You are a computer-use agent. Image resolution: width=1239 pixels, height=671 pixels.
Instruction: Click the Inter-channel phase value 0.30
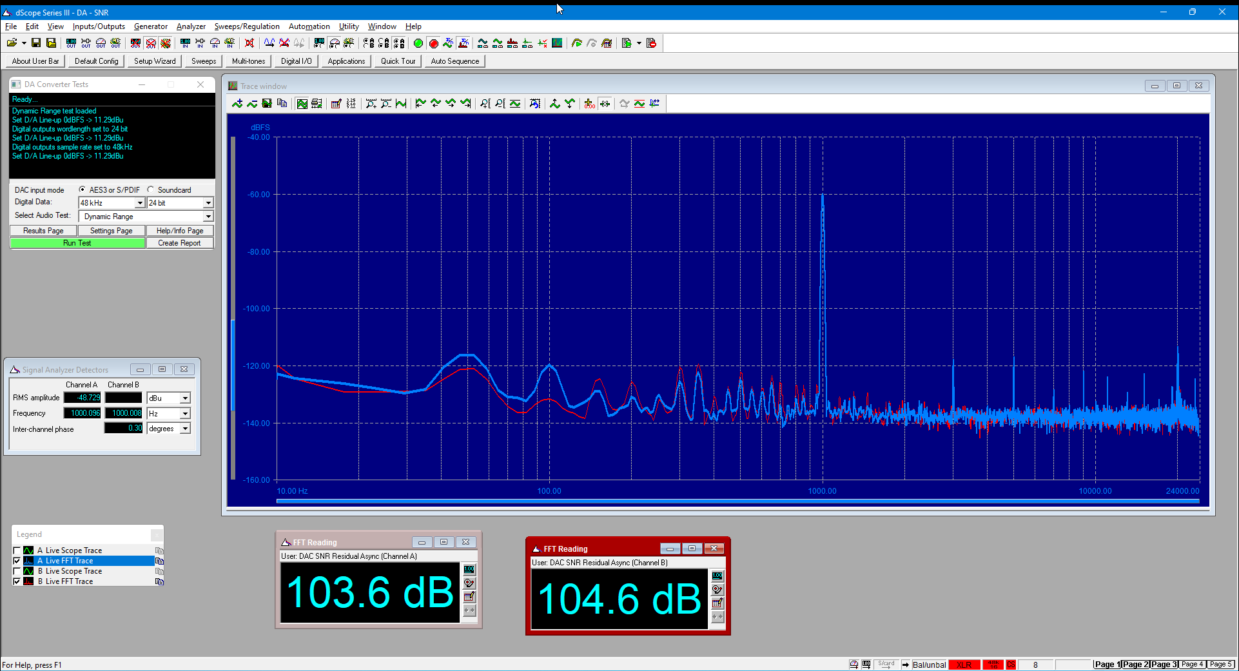pyautogui.click(x=123, y=428)
